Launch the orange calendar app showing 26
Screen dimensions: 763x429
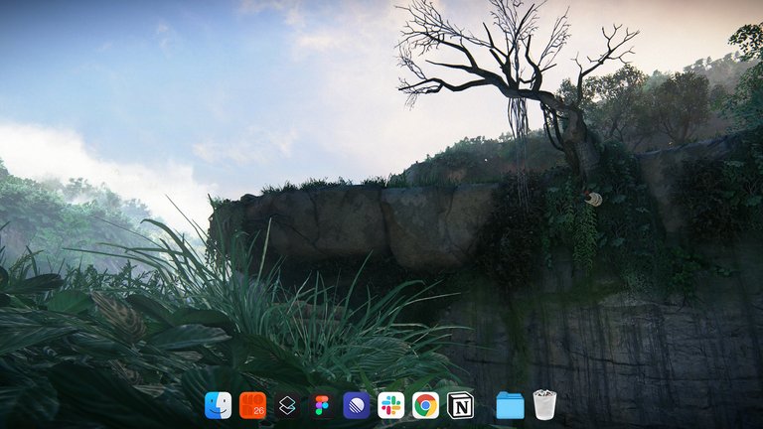pos(252,405)
